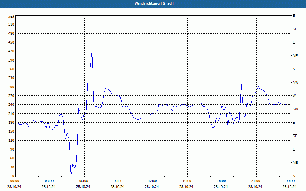Click the first 00:00 label at left

click(x=15, y=181)
